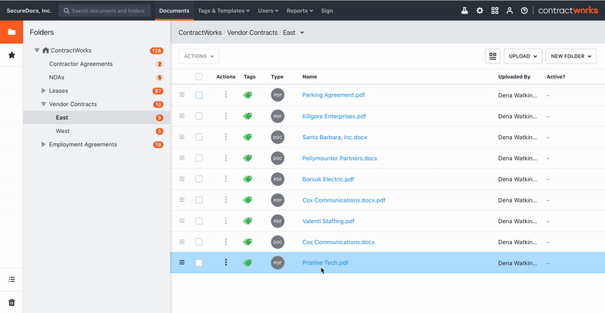
Task: Open the NEW FOLDER dropdown
Action: (571, 57)
